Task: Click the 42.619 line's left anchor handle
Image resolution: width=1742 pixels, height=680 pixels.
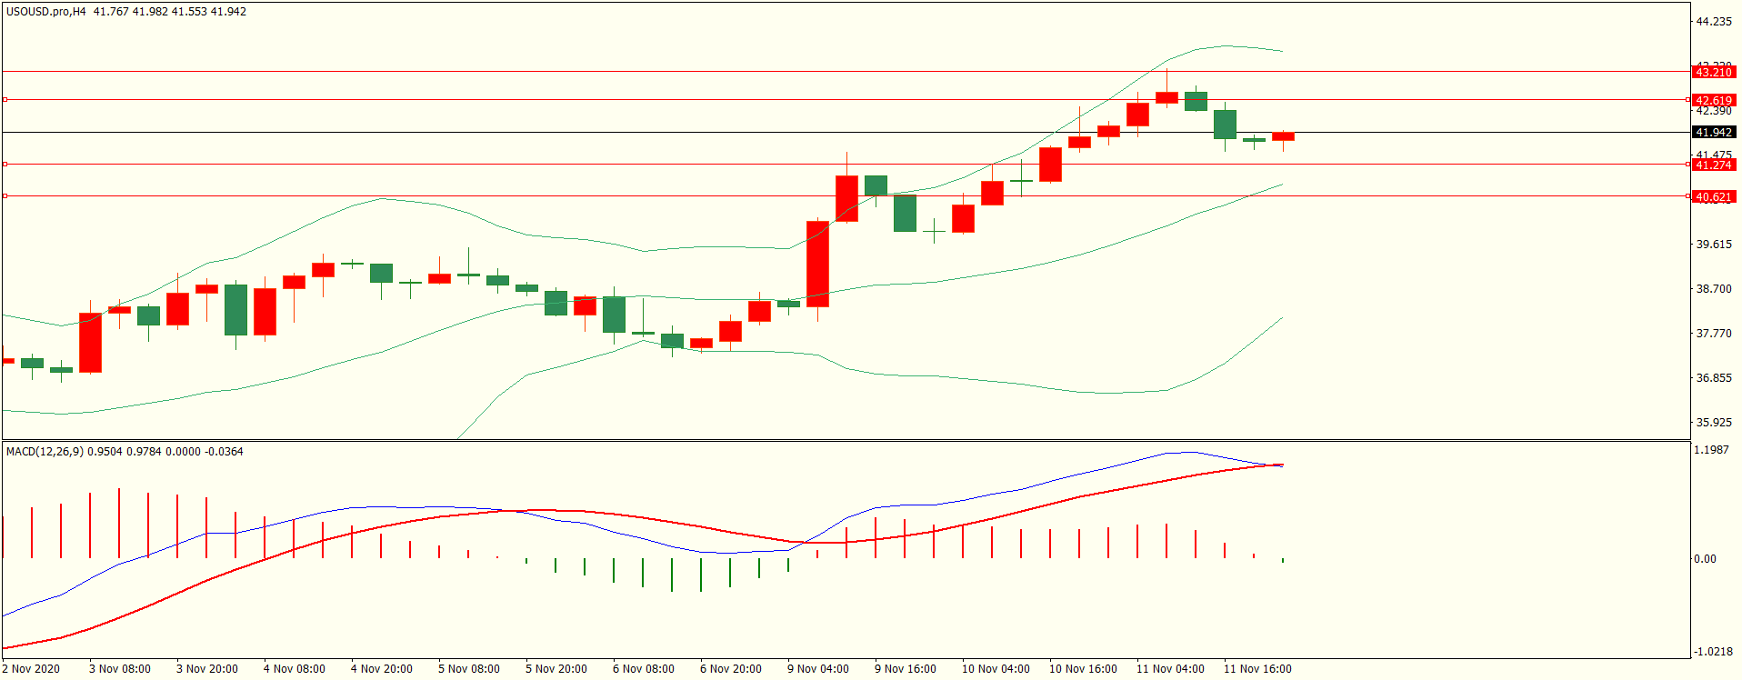Action: 5,100
